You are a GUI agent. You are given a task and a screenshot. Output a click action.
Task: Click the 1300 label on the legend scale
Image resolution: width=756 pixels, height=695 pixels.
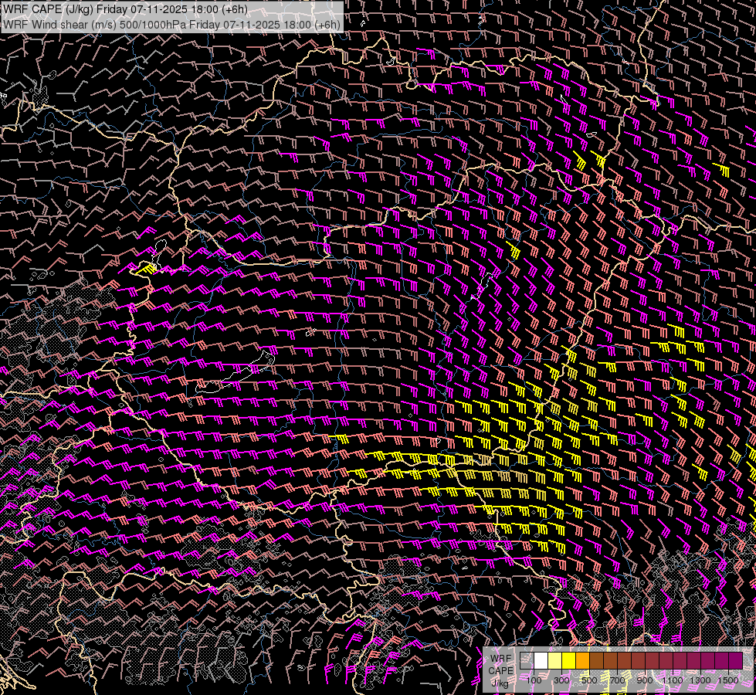(x=700, y=680)
